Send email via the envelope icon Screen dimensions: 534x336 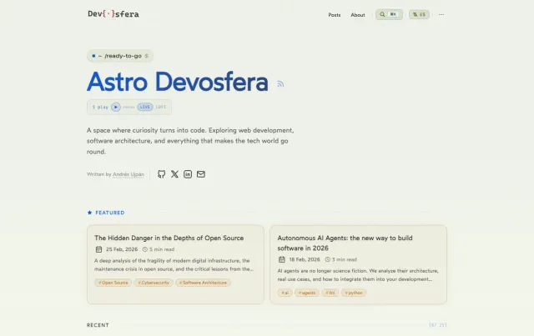pos(201,174)
